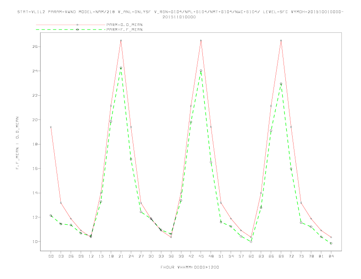Click green F.F_MEAN circle marker at hour 24
The width and height of the screenshot is (361, 279).
131,159
